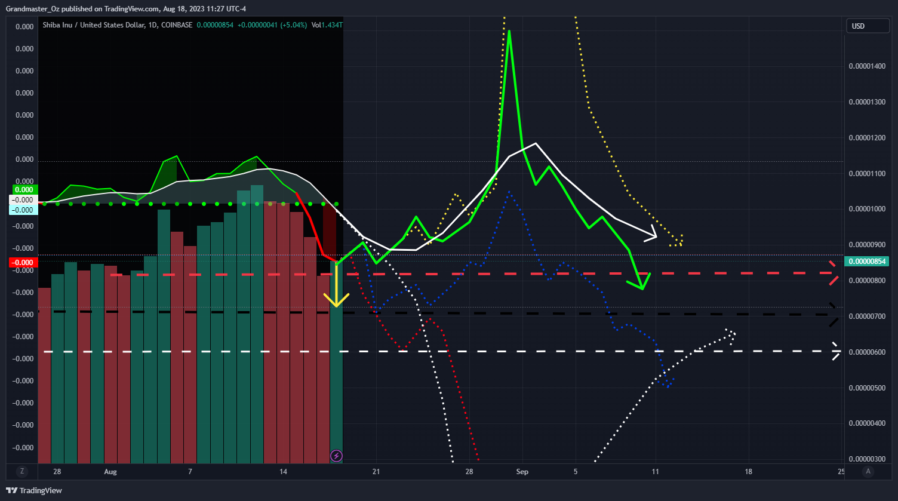
Task: Click the 25 date axis label
Action: coord(841,472)
